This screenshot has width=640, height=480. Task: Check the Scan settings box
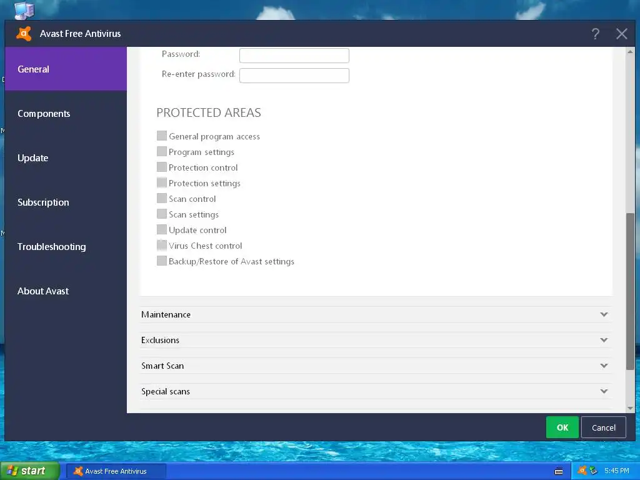click(x=162, y=214)
